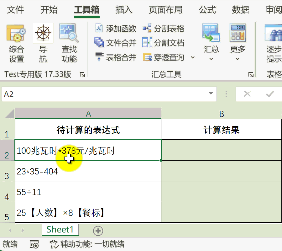Select the Sheet1 worksheet tab
282x251 pixels.
(60, 230)
